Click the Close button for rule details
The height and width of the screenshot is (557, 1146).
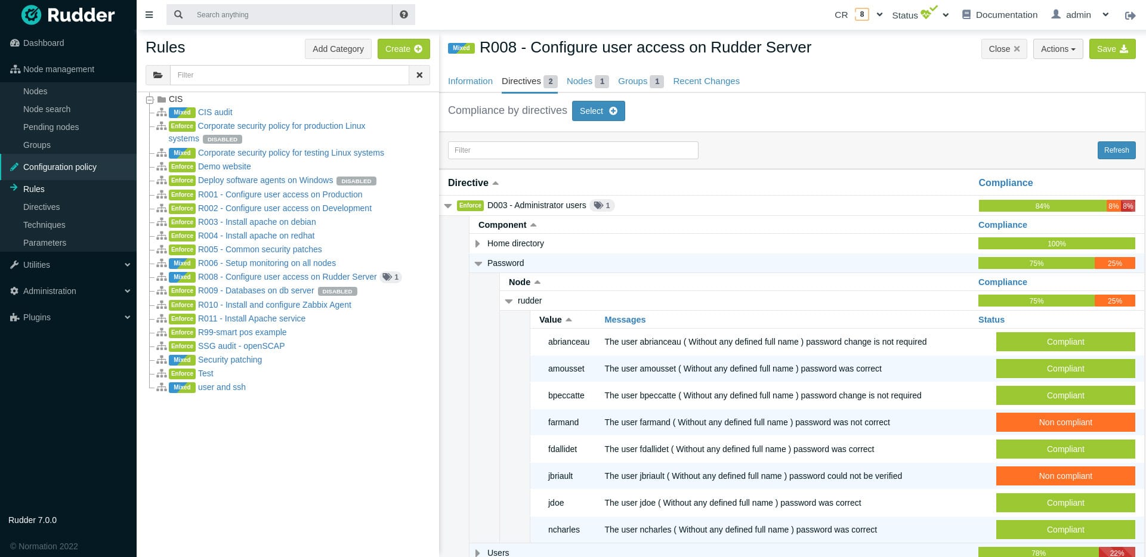click(1004, 49)
